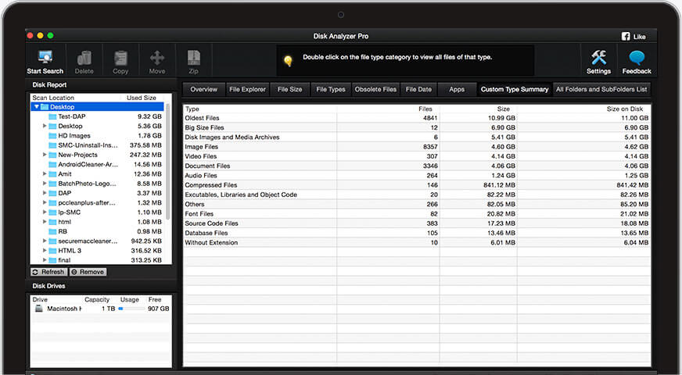Expand the Desktop subfolder 5.36 GB
This screenshot has height=375, width=682.
45,126
